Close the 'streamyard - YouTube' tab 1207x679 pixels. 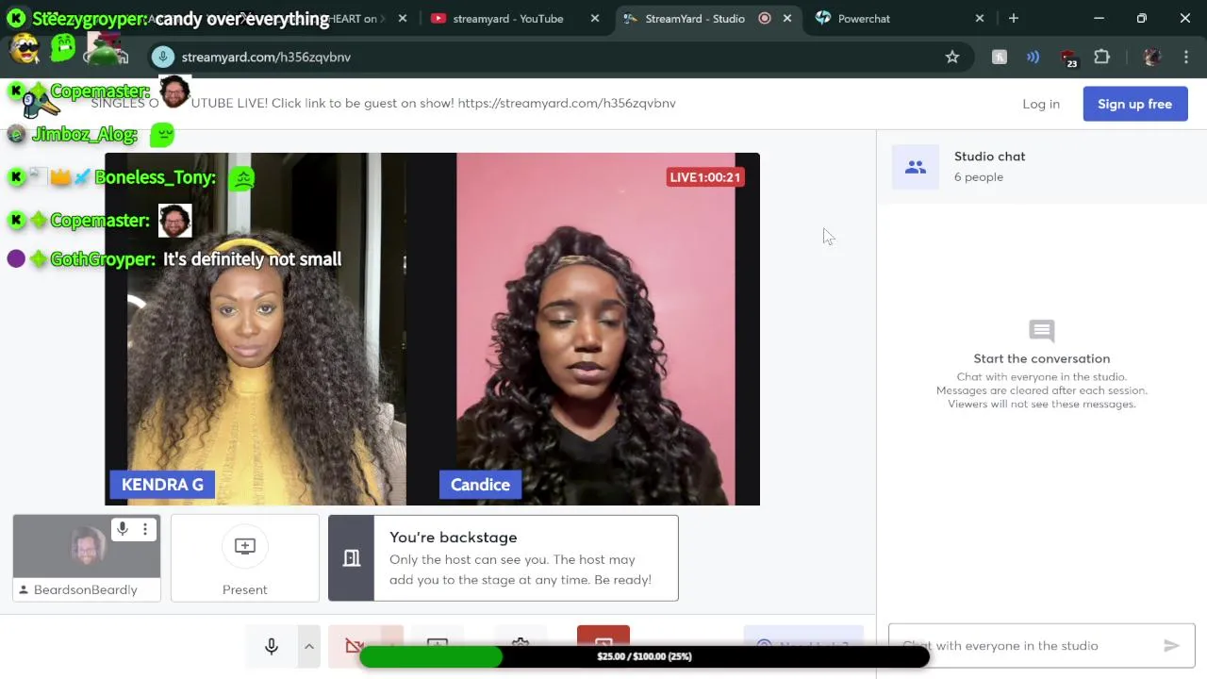tap(595, 18)
